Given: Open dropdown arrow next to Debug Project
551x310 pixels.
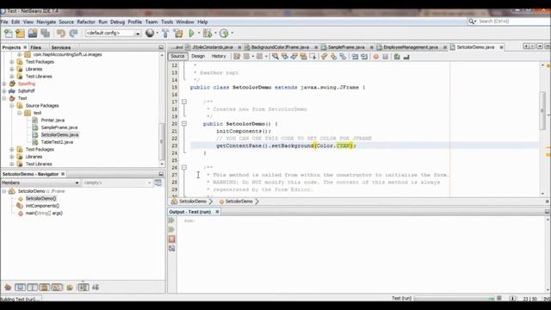Looking at the screenshot, I should (x=215, y=34).
